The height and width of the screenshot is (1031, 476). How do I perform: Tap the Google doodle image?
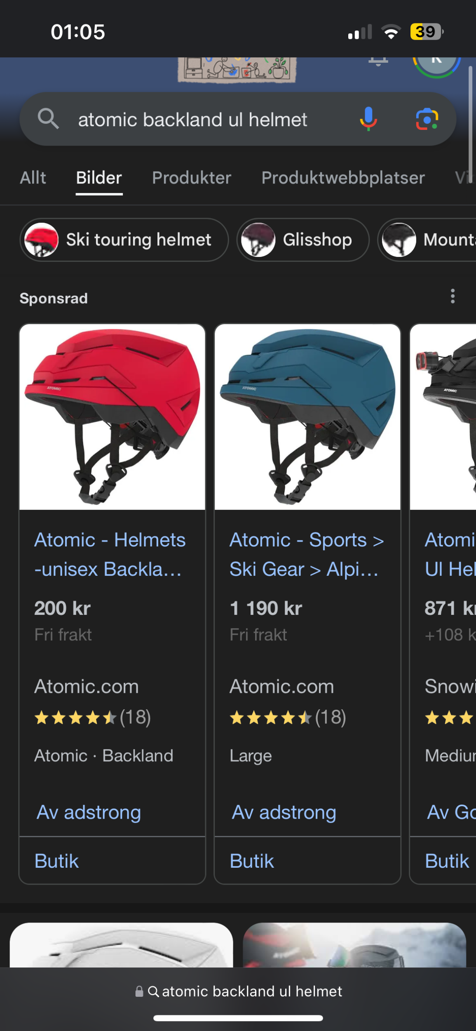pyautogui.click(x=237, y=69)
